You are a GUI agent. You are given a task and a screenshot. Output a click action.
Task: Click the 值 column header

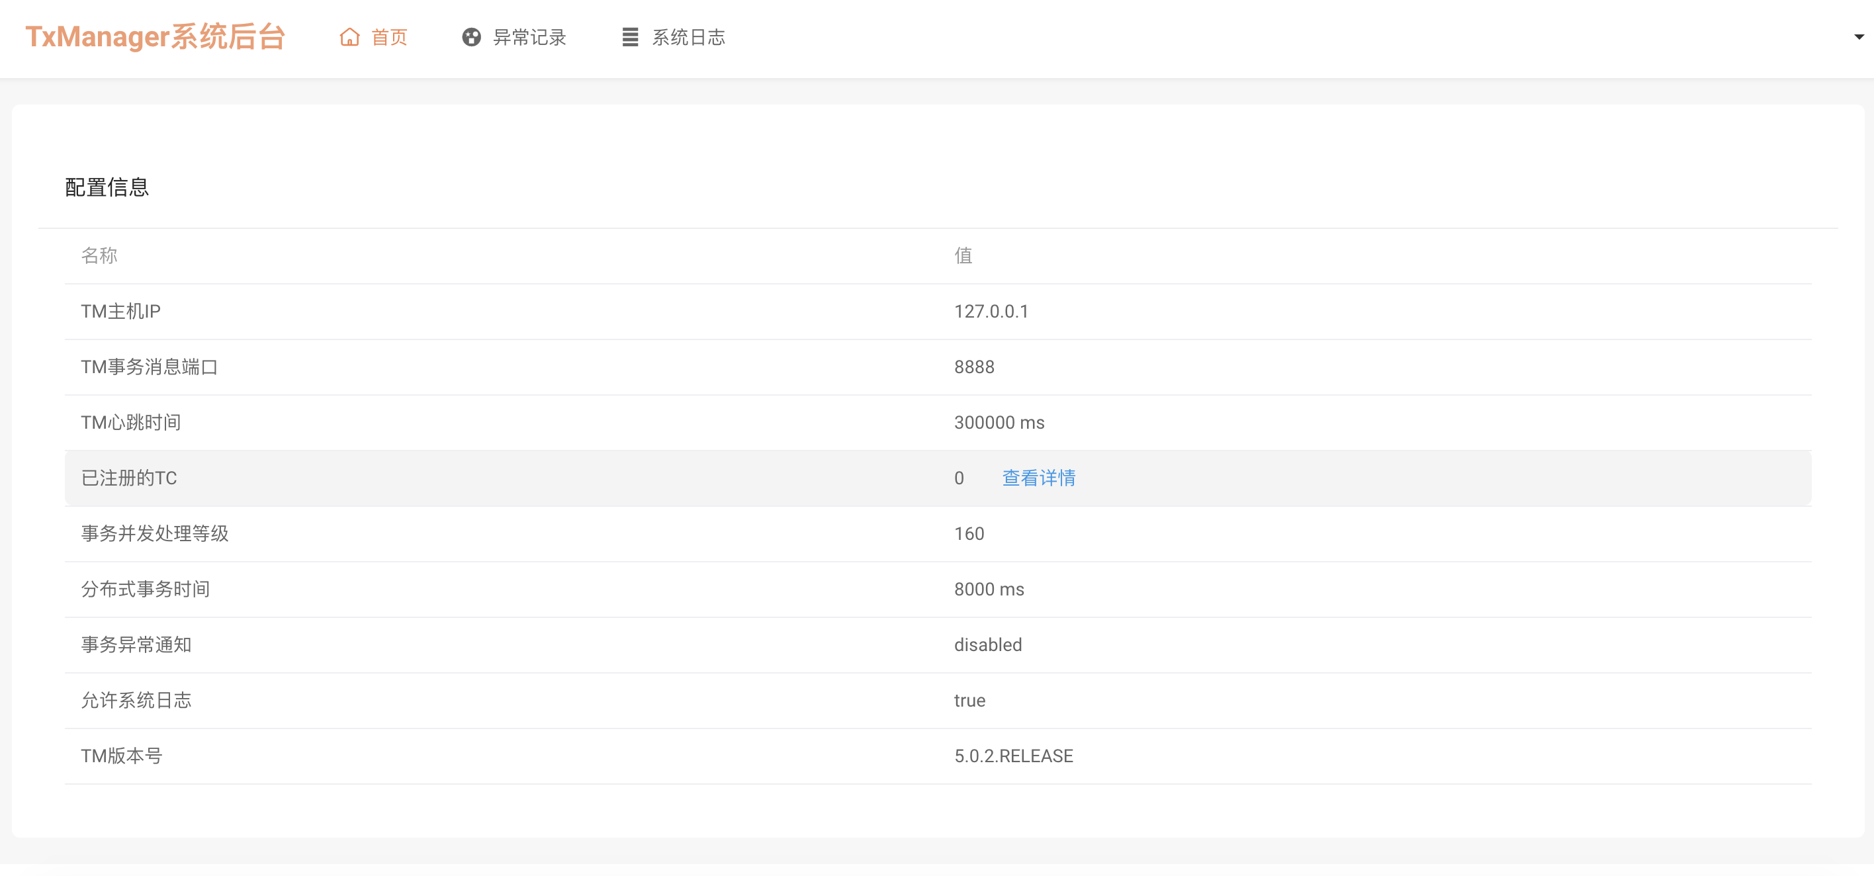coord(963,255)
